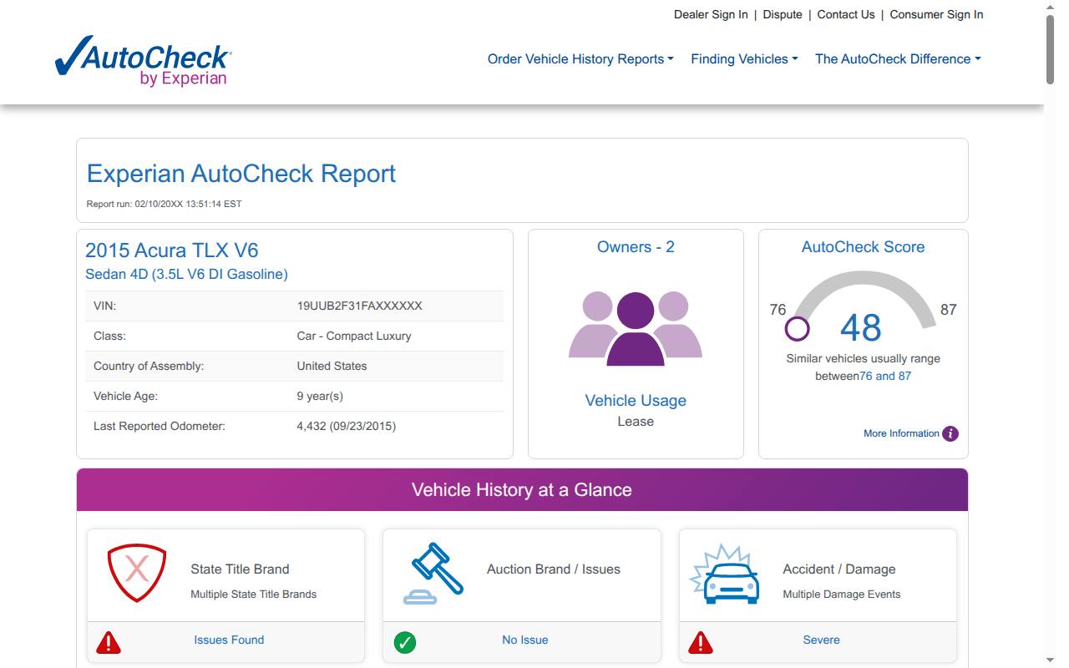Click the Severe damage link
This screenshot has height=668, width=1069.
821,640
